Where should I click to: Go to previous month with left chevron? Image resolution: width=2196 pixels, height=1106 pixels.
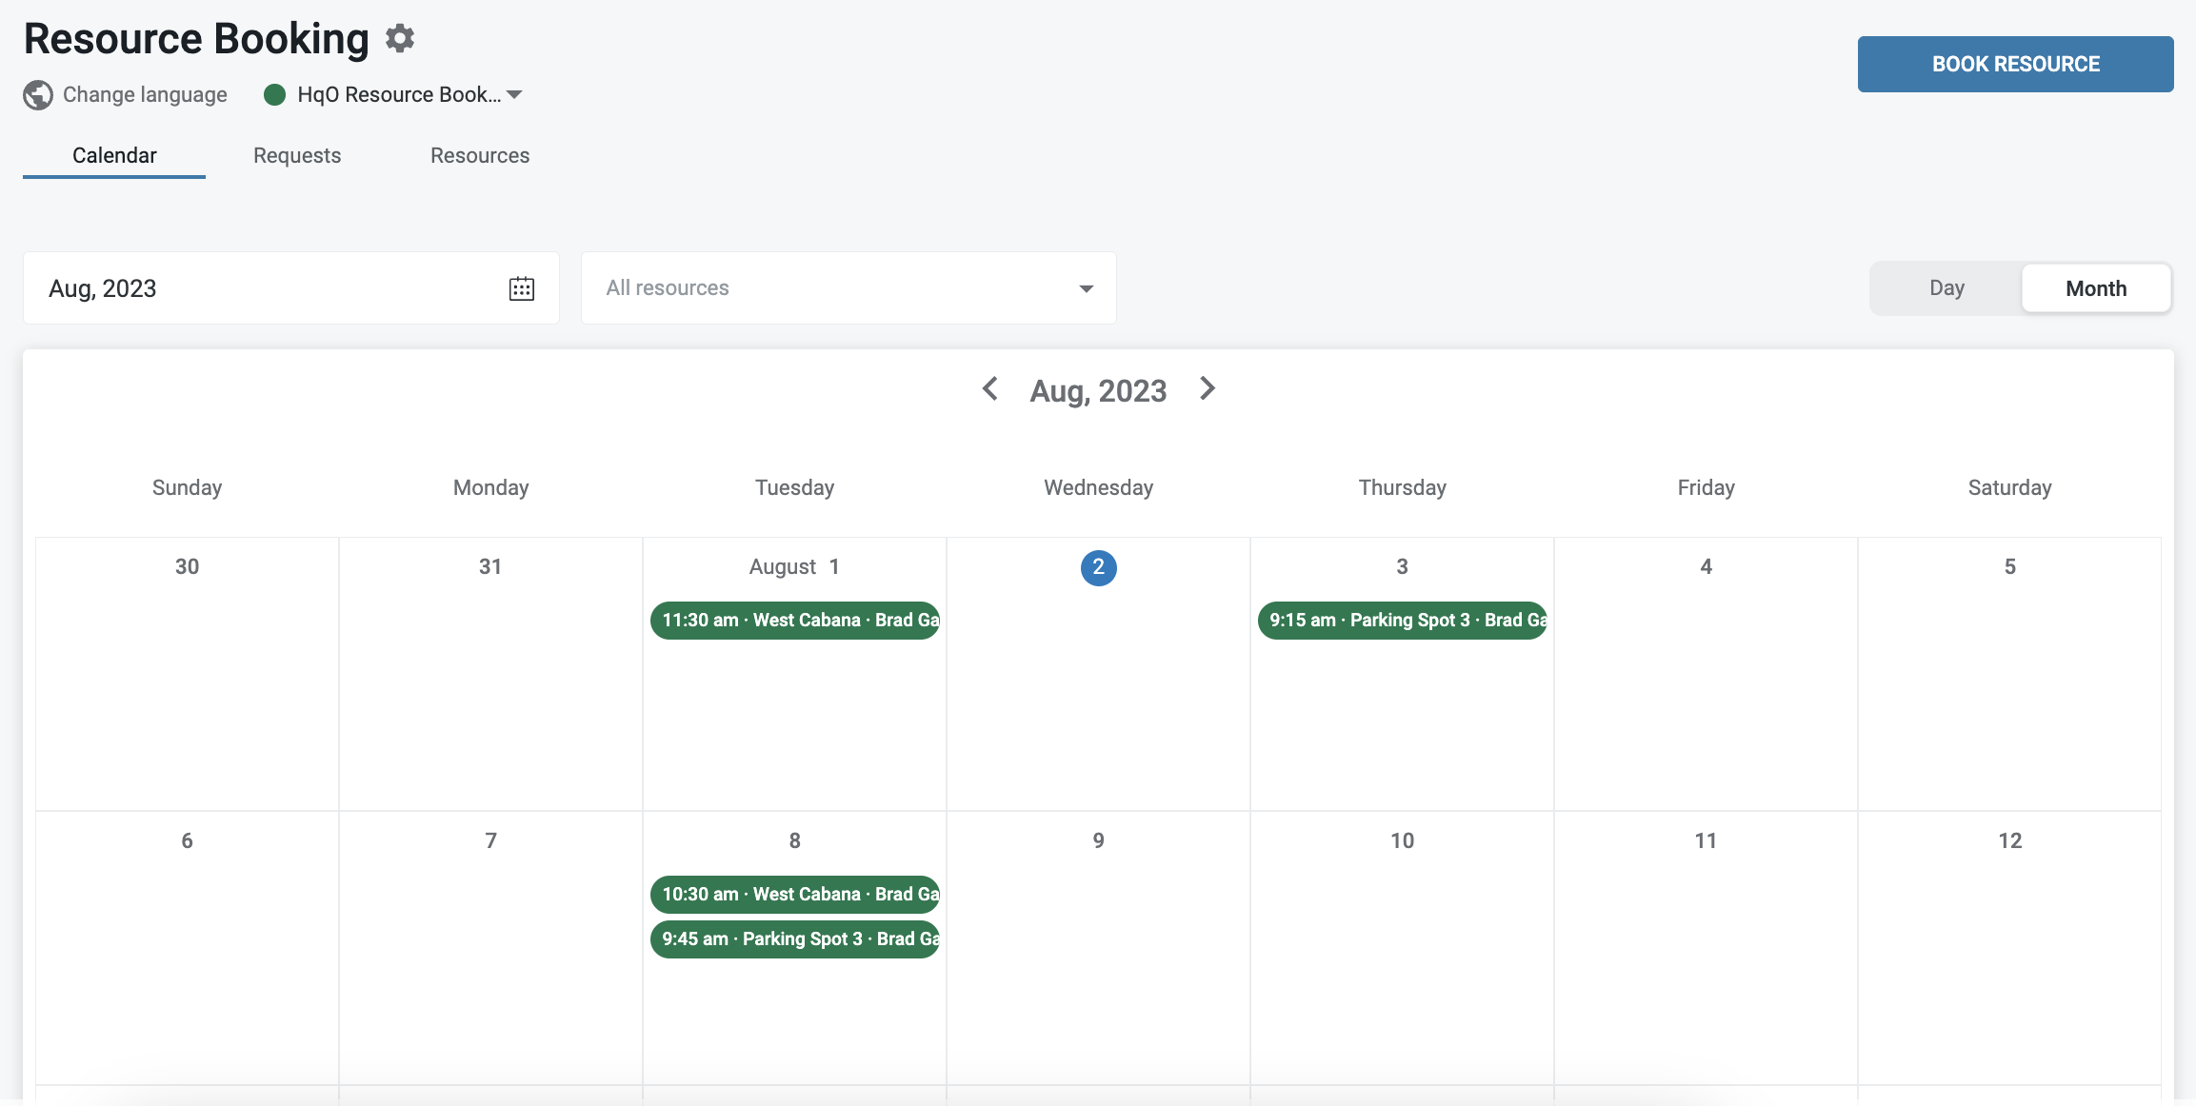pos(990,388)
